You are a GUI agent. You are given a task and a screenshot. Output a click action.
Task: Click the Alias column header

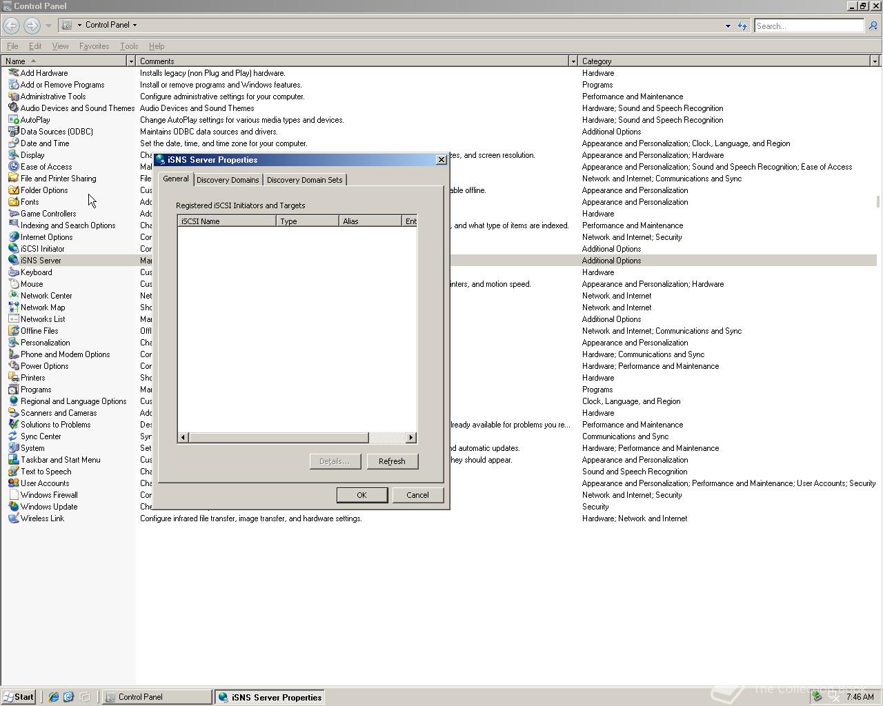pos(370,221)
